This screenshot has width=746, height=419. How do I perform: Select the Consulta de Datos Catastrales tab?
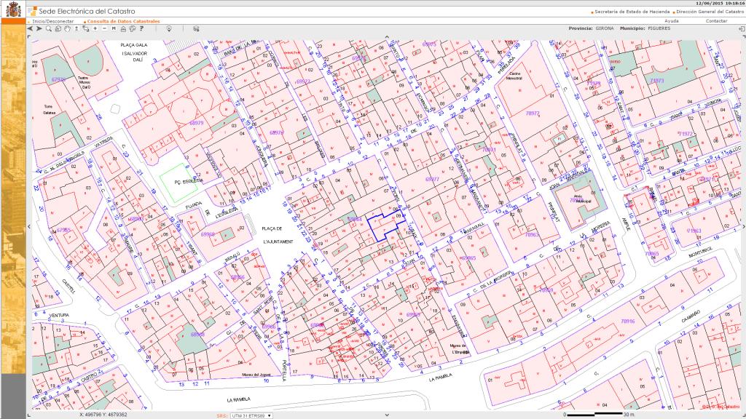[x=122, y=21]
